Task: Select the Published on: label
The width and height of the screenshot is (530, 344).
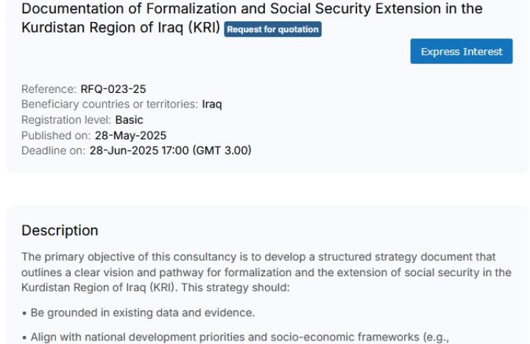Action: click(56, 136)
